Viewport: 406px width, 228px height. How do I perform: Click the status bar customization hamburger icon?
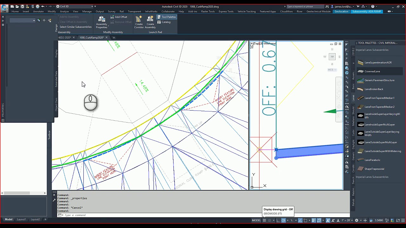point(403,220)
